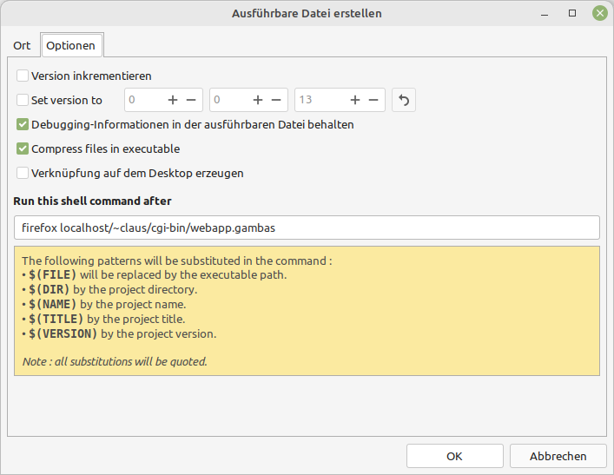Click the shell command text field
Image resolution: width=614 pixels, height=475 pixels.
(307, 228)
